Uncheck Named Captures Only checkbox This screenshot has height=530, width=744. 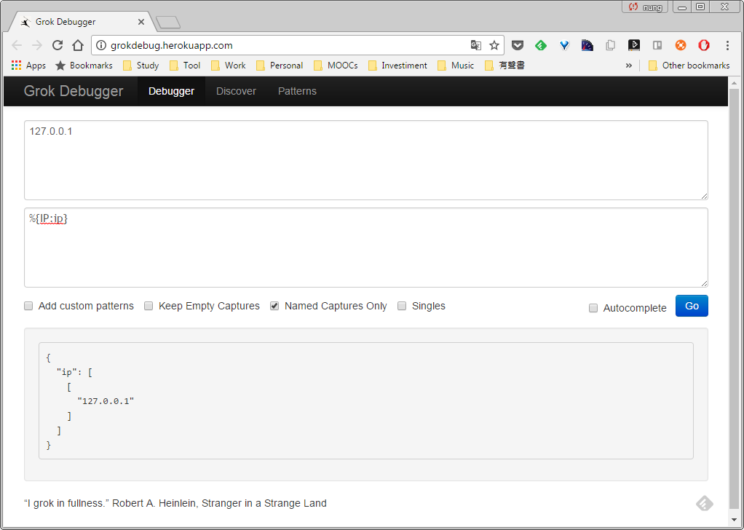pyautogui.click(x=274, y=306)
